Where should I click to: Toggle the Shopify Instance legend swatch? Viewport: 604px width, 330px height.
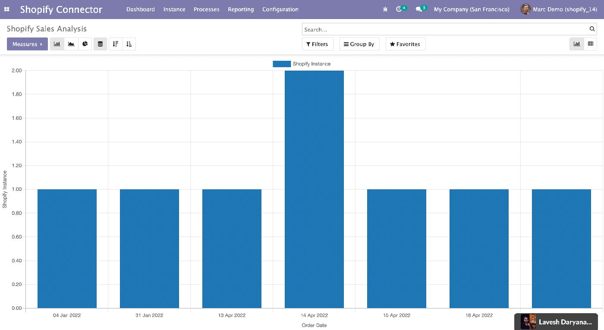coord(282,64)
